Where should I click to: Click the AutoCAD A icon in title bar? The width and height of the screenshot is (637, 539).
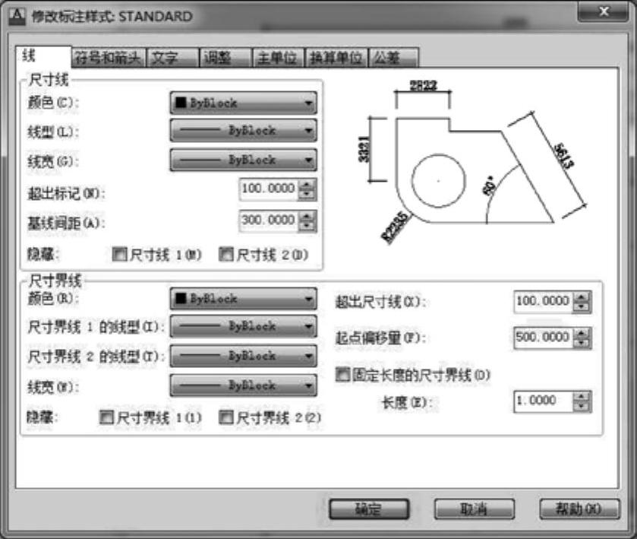tap(17, 16)
